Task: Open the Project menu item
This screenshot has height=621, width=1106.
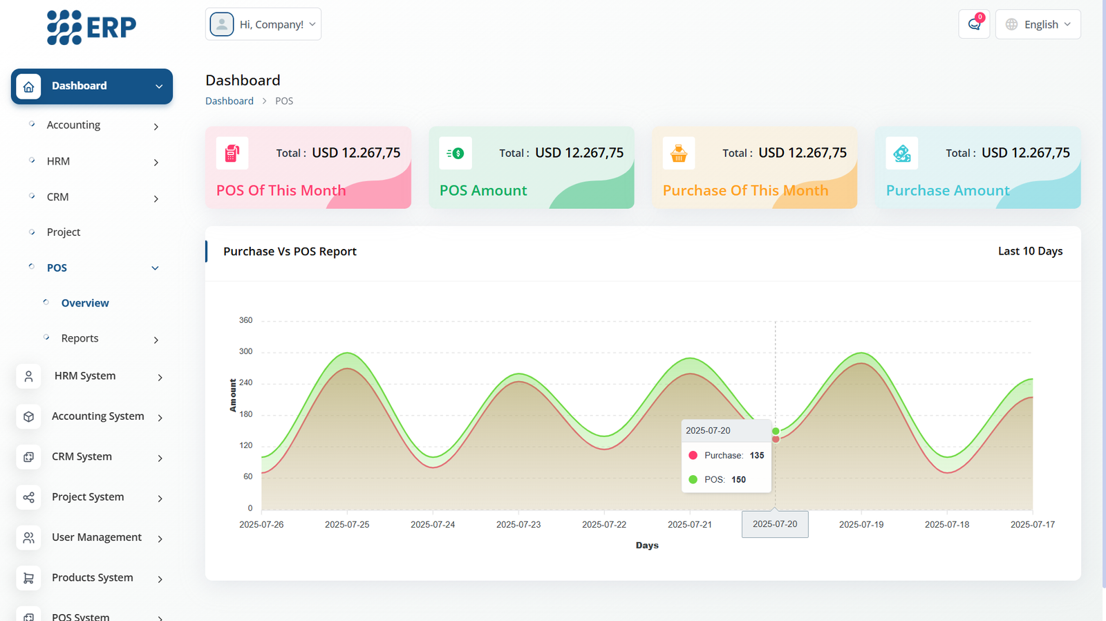Action: tap(64, 232)
